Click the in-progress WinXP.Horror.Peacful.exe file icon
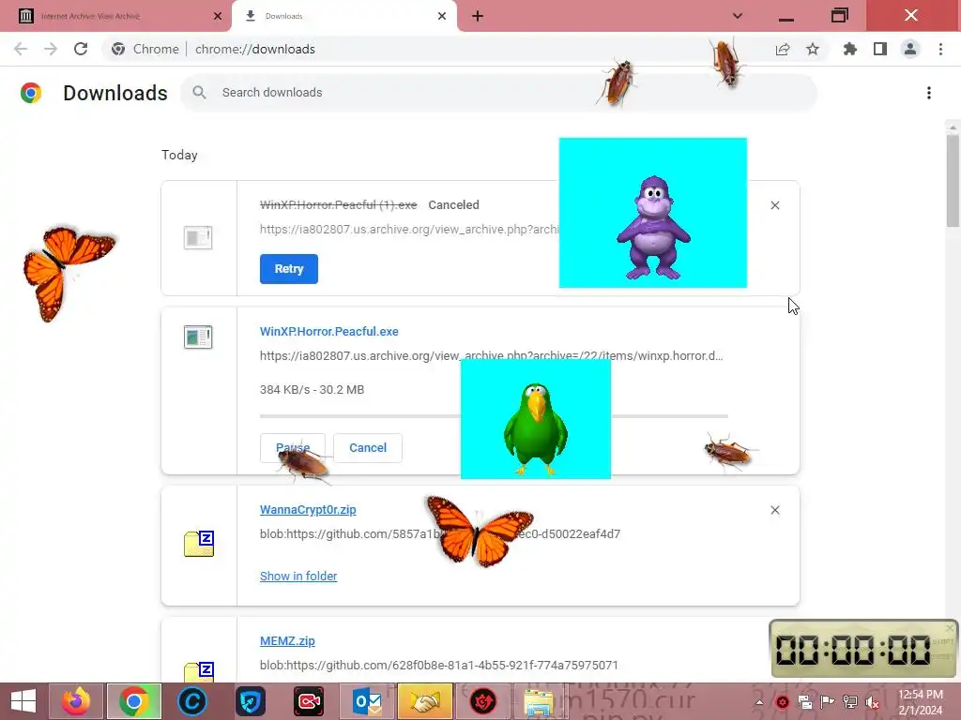 coord(198,337)
